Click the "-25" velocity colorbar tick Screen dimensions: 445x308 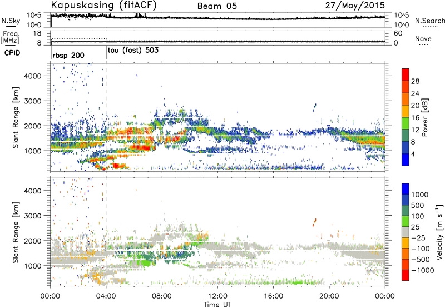point(419,238)
